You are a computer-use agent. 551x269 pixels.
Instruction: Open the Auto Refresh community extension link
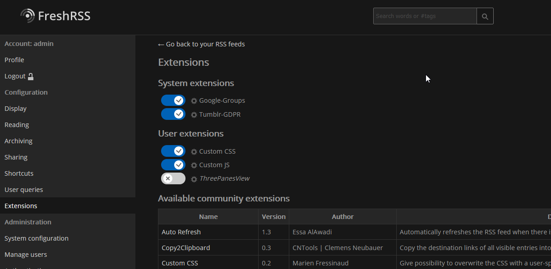(181, 232)
